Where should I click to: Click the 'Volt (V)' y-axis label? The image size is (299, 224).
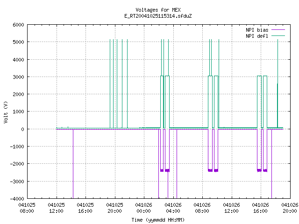(x=6, y=112)
